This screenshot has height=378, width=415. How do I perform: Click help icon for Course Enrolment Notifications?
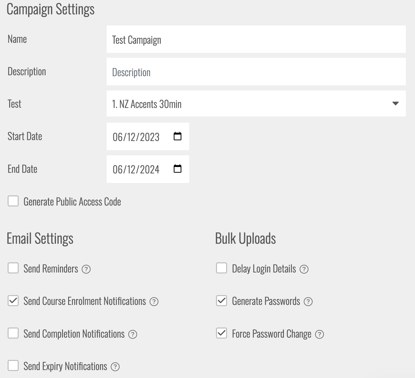coord(154,302)
